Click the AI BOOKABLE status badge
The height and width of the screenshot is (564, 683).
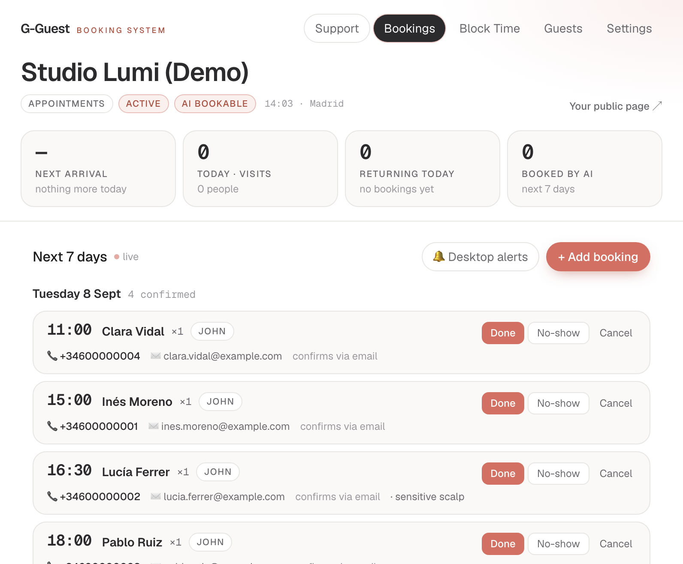click(x=215, y=104)
